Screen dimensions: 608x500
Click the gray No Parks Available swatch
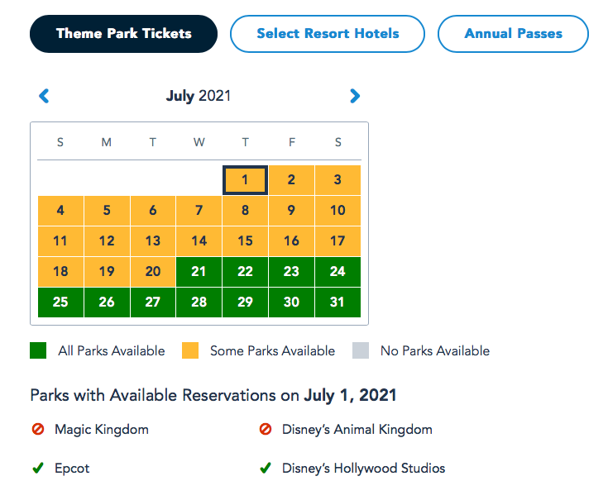pos(361,350)
